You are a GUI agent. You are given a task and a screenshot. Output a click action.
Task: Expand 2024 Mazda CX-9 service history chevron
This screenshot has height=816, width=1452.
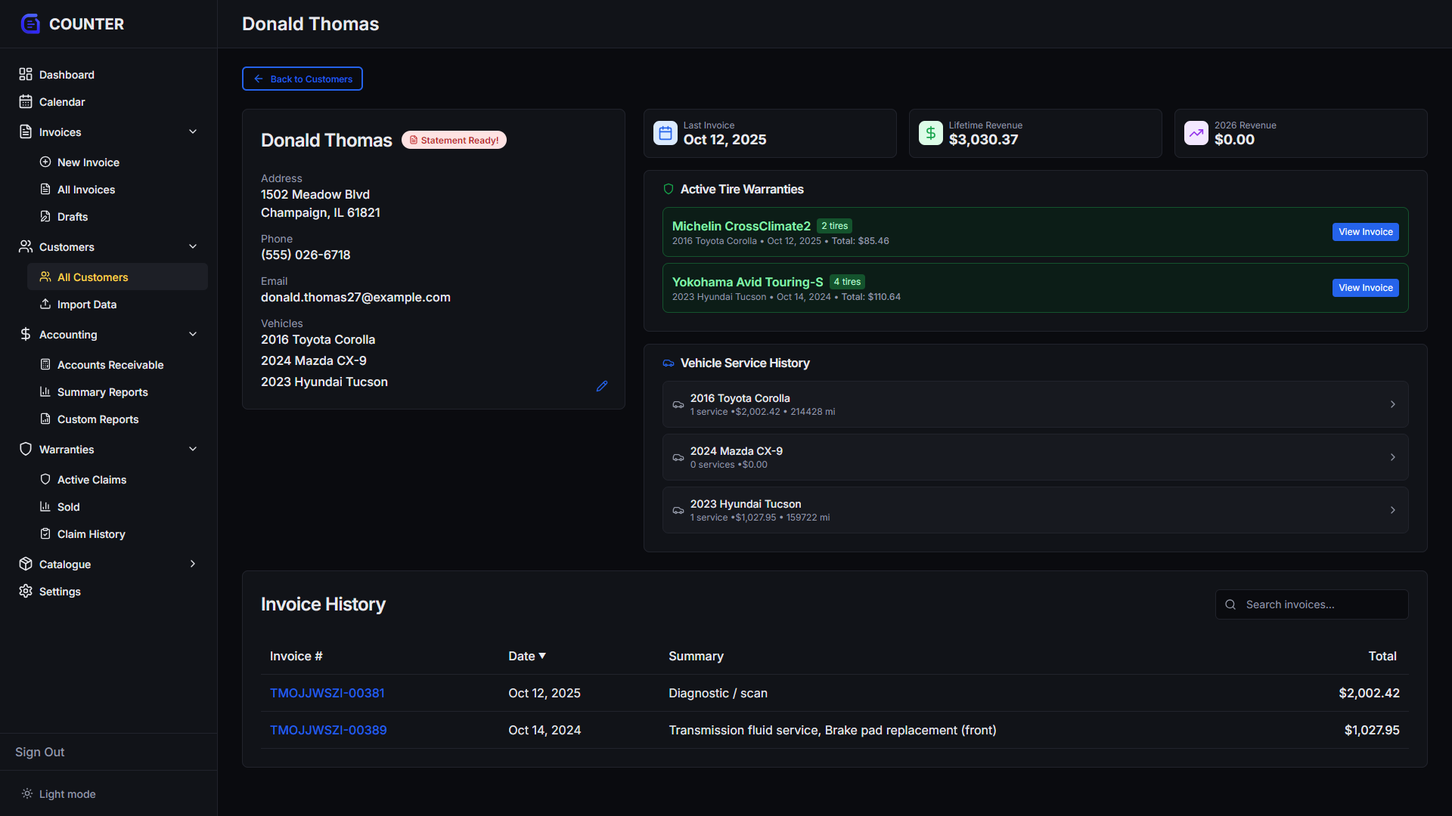[1392, 457]
